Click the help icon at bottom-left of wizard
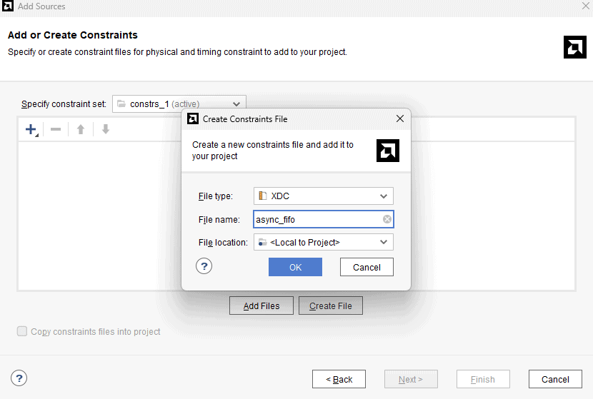 (x=19, y=378)
